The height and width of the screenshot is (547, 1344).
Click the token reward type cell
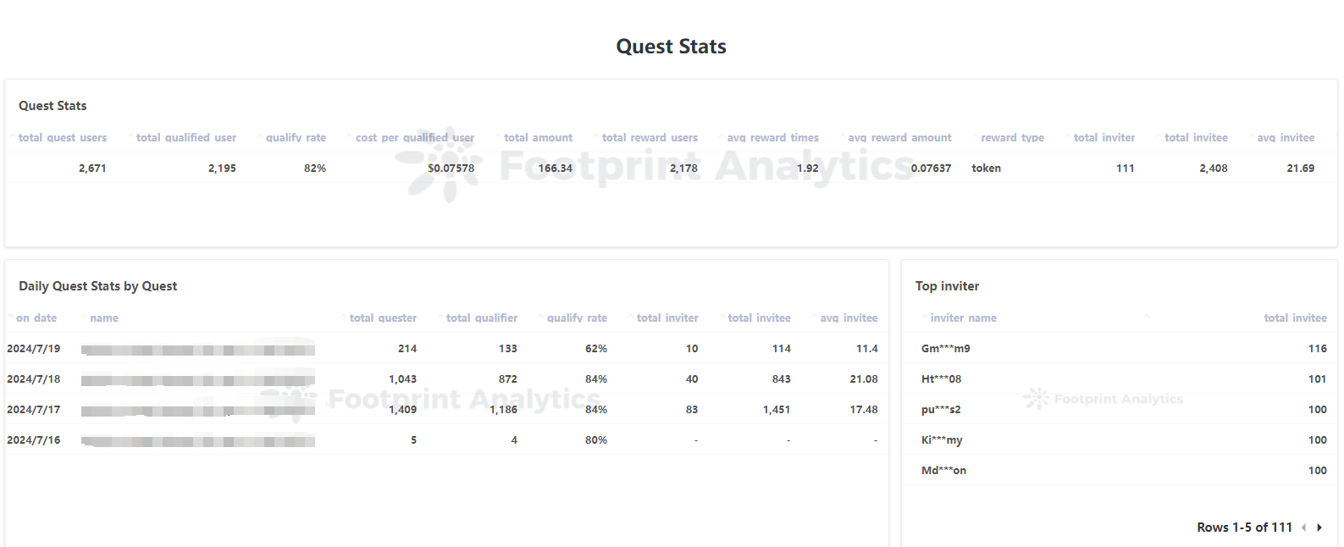[x=986, y=168]
